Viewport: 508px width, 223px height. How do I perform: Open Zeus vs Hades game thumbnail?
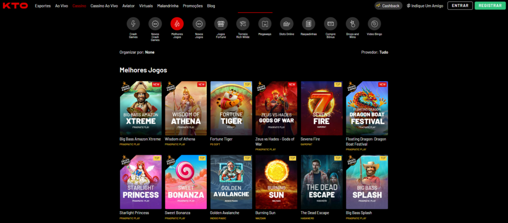pos(276,108)
